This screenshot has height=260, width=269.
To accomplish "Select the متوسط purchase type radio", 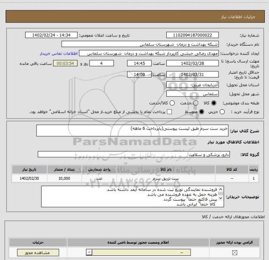I will coord(201,112).
